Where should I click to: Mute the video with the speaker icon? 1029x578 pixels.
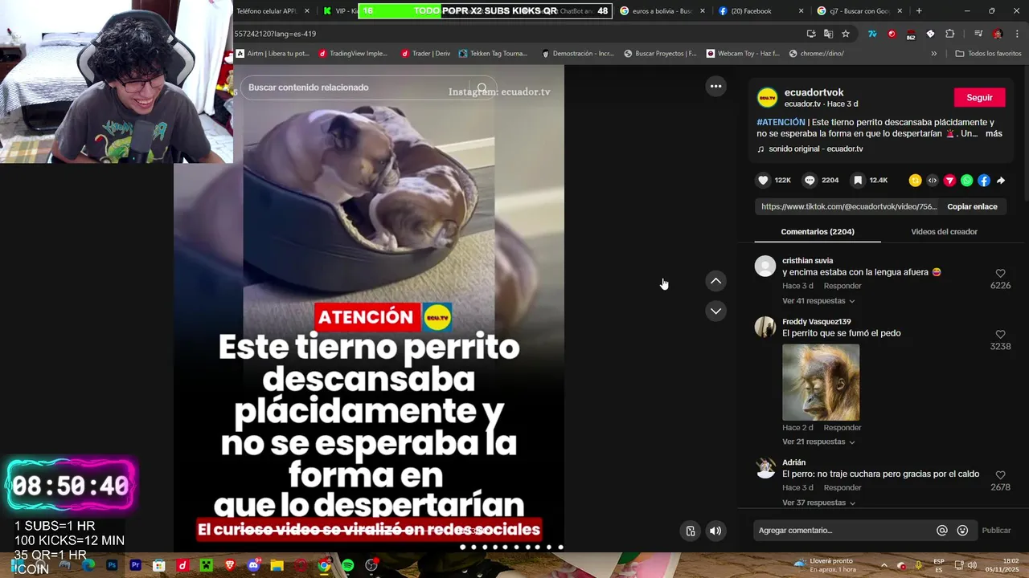[715, 531]
